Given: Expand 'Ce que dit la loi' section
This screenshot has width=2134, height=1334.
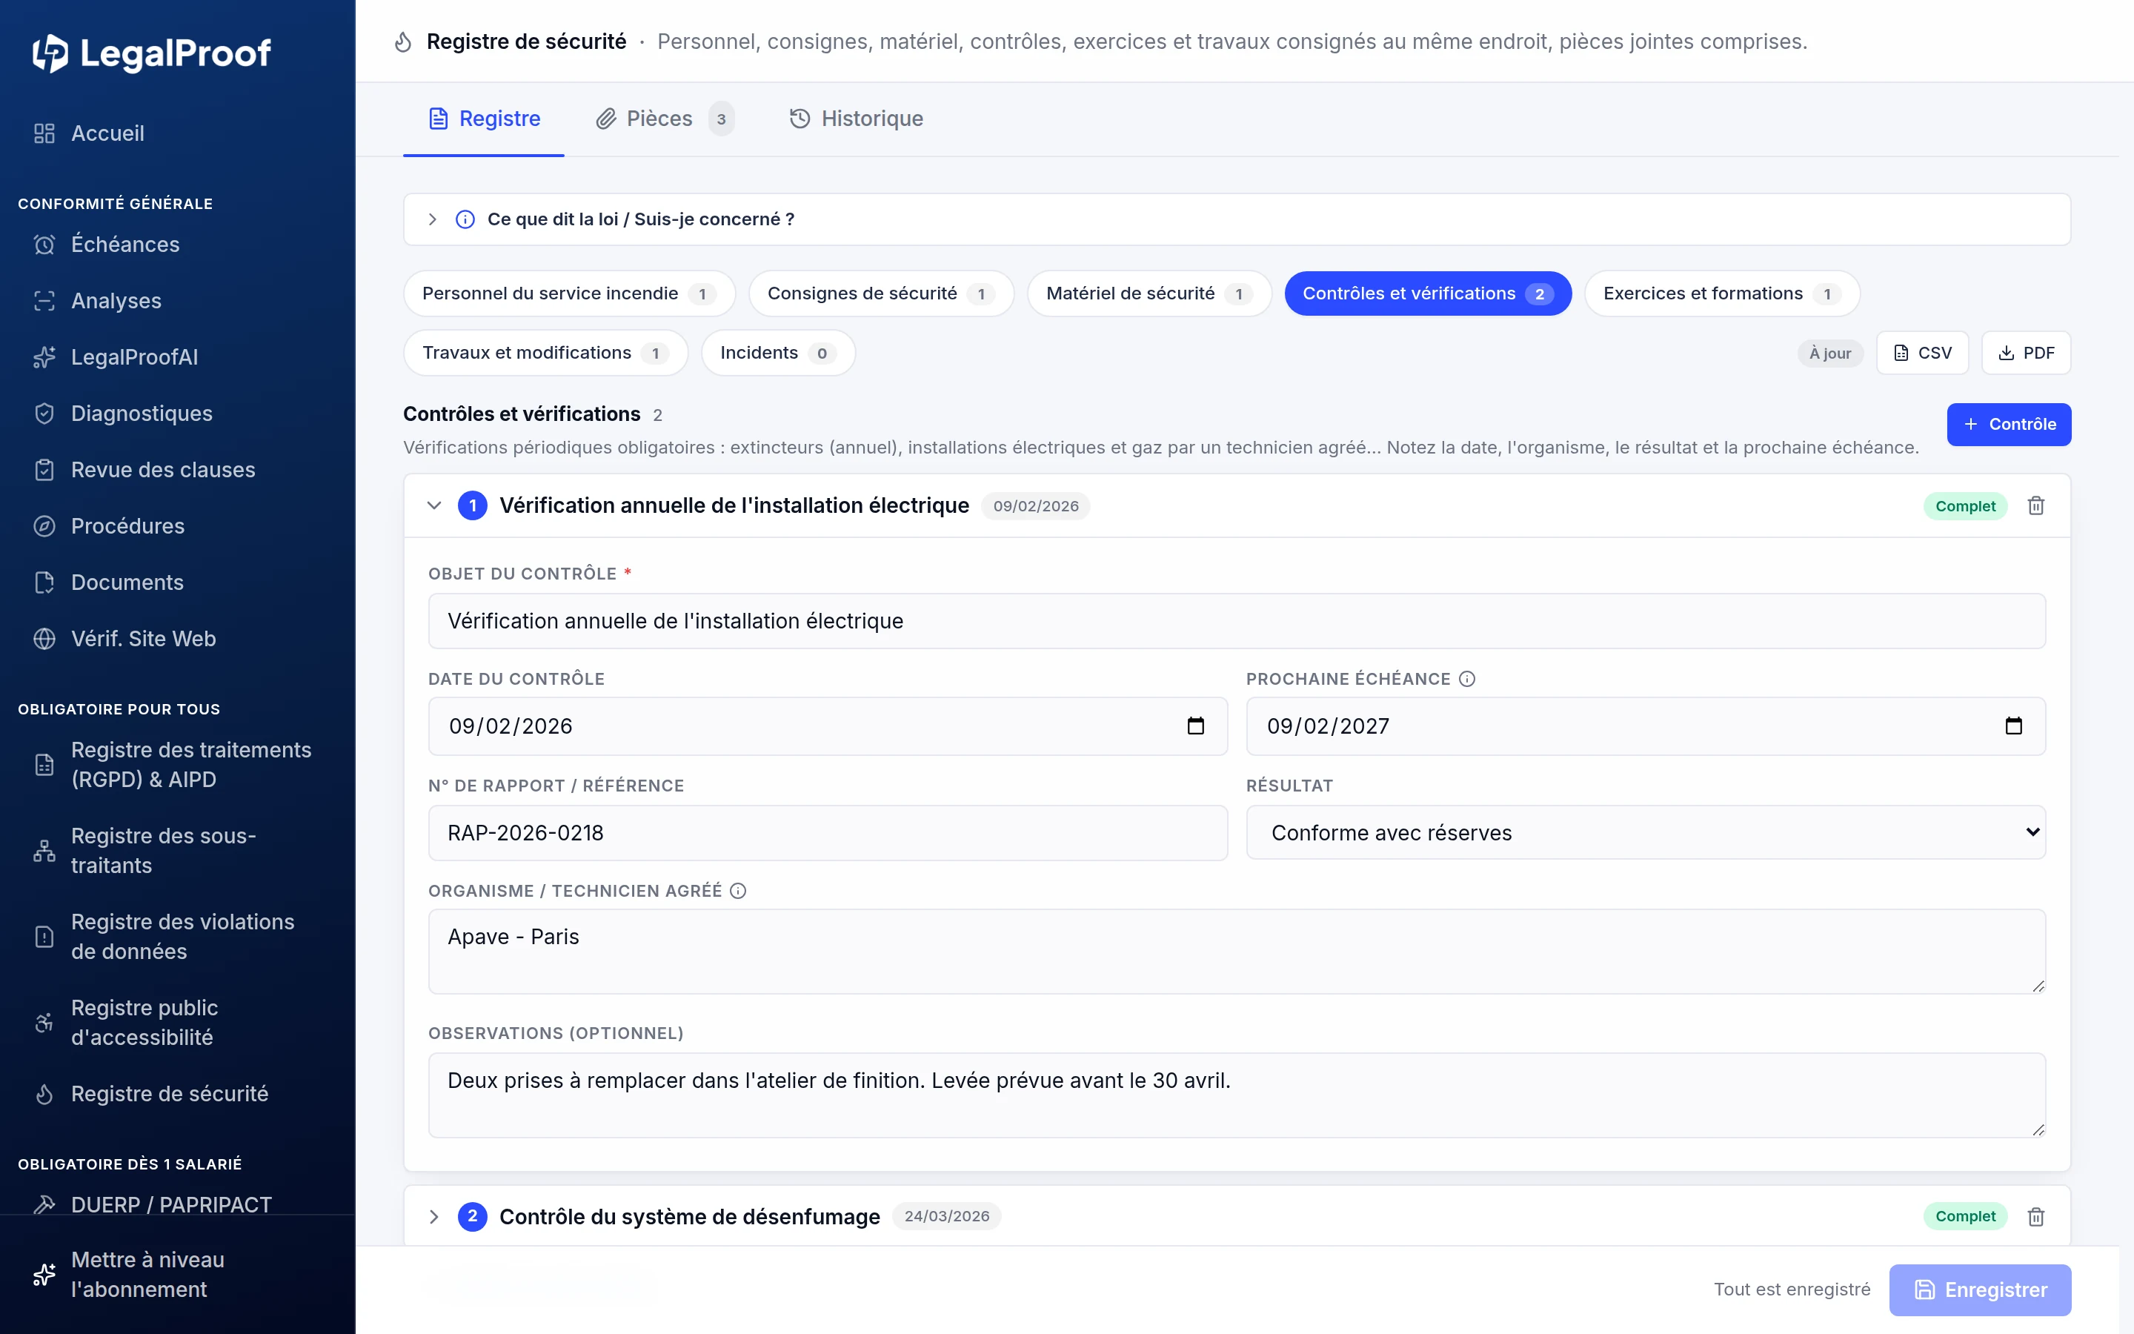Looking at the screenshot, I should point(1236,219).
